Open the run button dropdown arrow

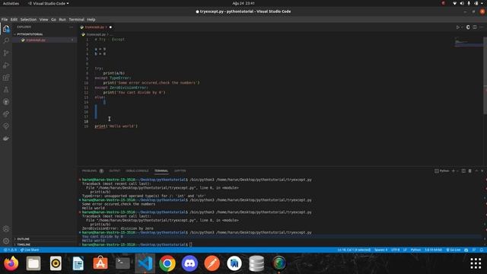[462, 27]
